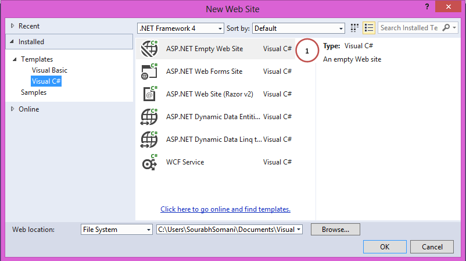Select the Samples tree node
The height and width of the screenshot is (261, 466).
[34, 92]
